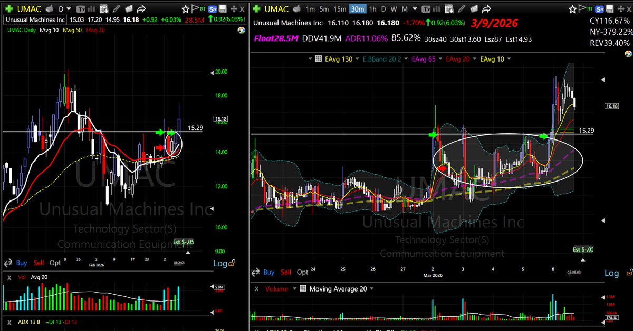Click the move crosshair icon in the daily chart
This screenshot has width=633, height=331.
pyautogui.click(x=234, y=9)
